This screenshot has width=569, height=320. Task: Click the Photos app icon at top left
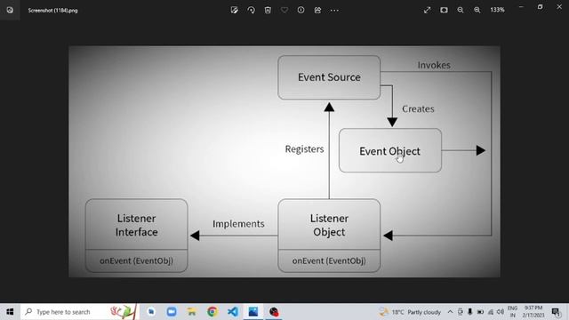click(10, 10)
